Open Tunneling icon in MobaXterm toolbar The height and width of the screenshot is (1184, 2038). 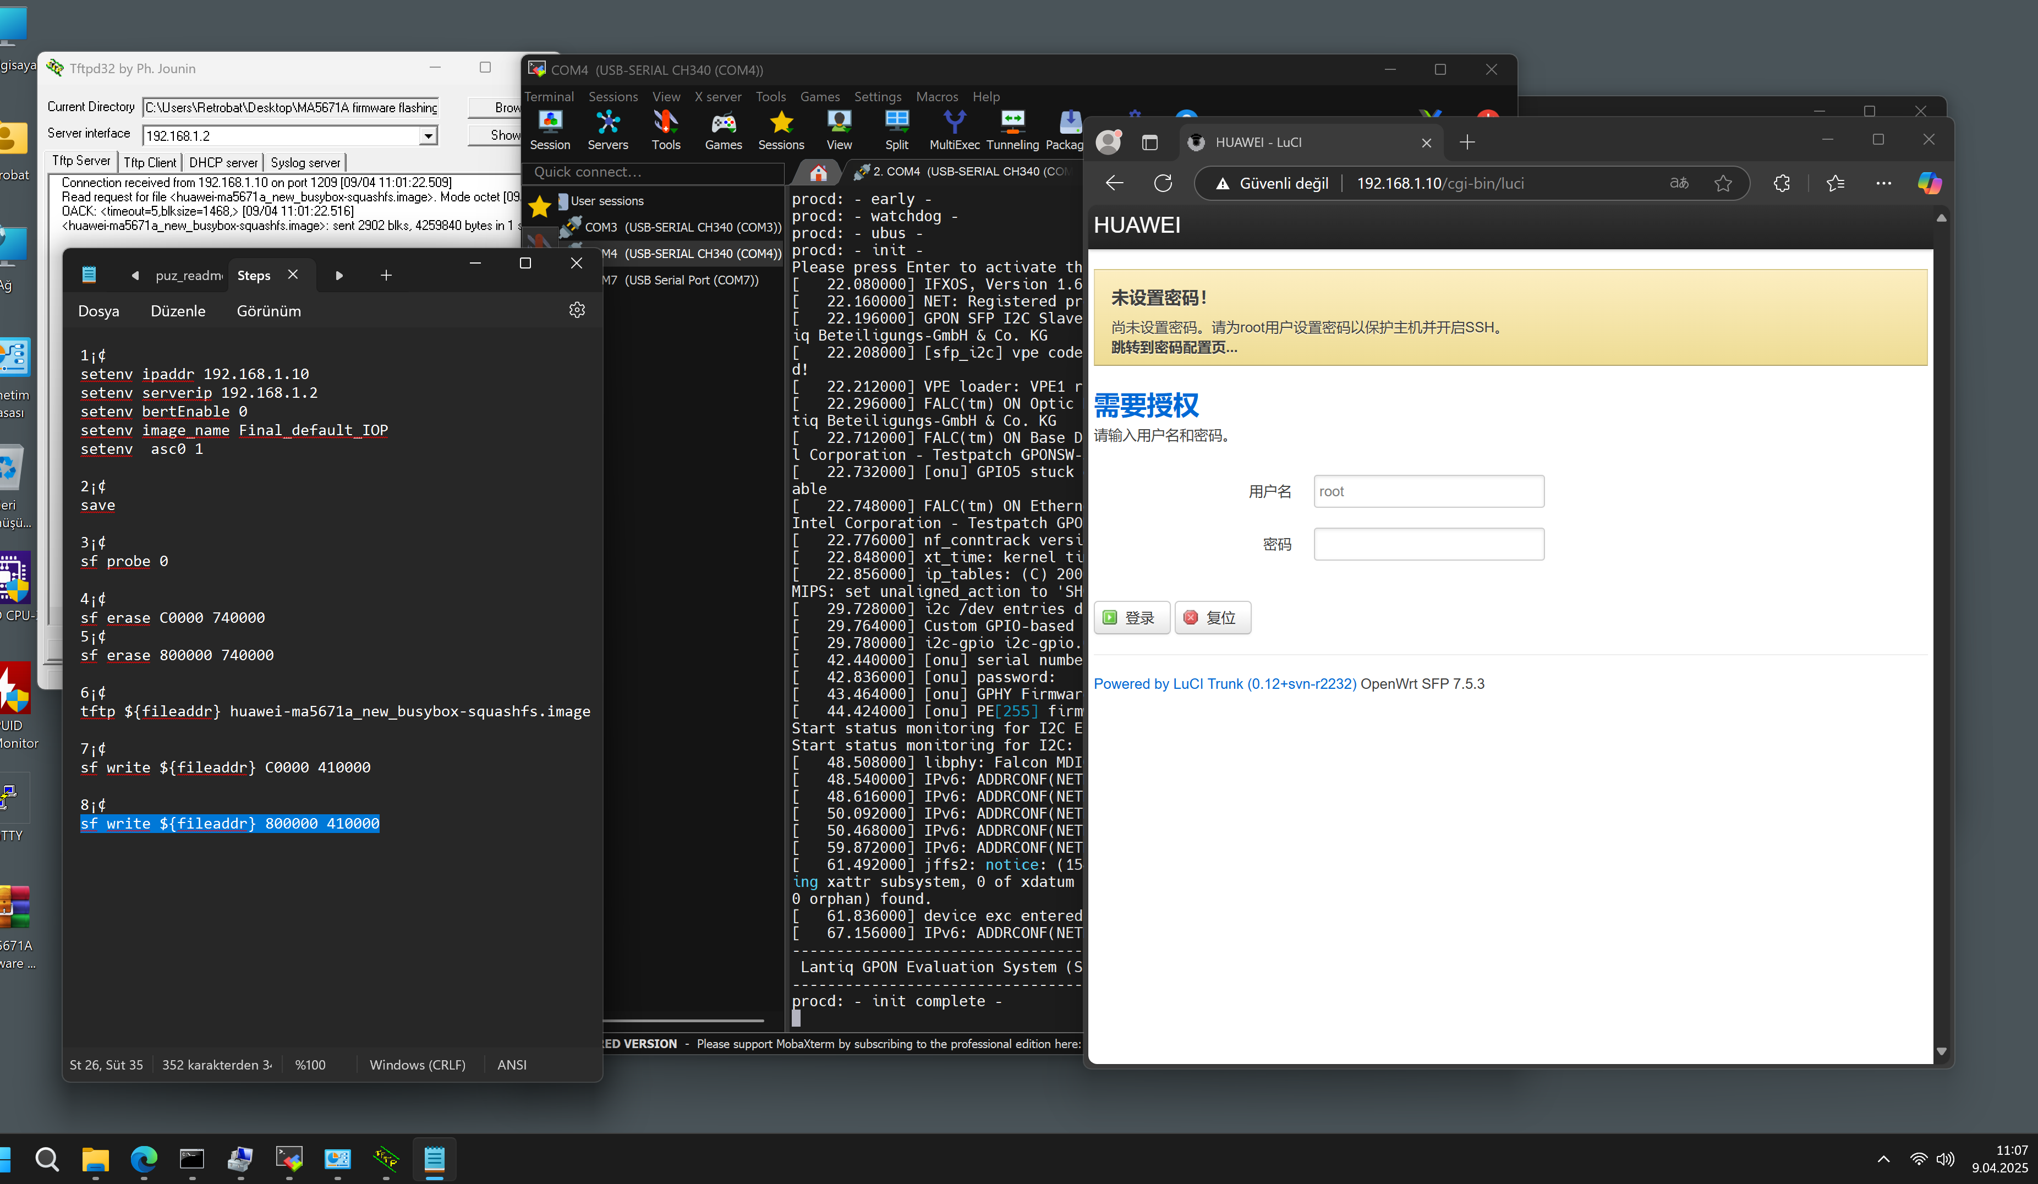[x=1012, y=130]
